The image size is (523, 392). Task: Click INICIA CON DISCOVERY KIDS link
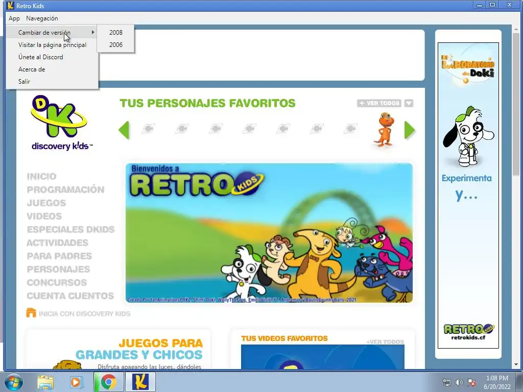(x=85, y=314)
